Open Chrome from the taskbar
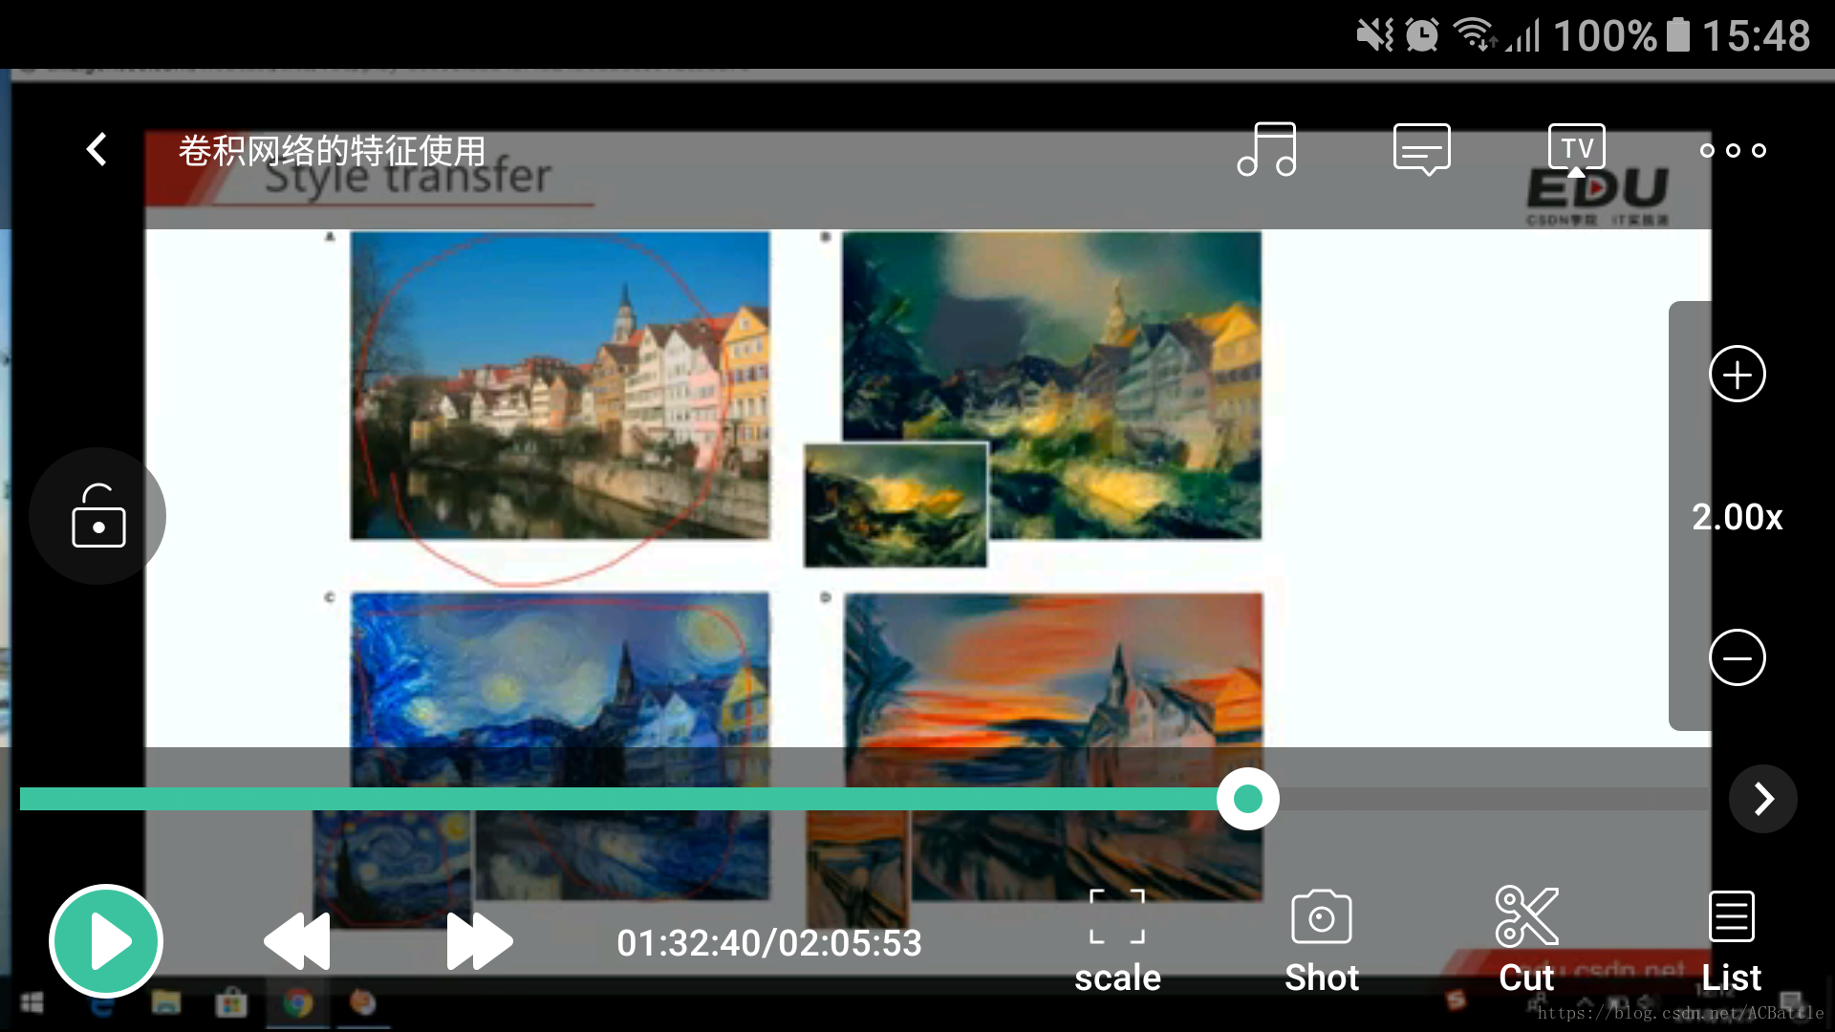 coord(297,1004)
